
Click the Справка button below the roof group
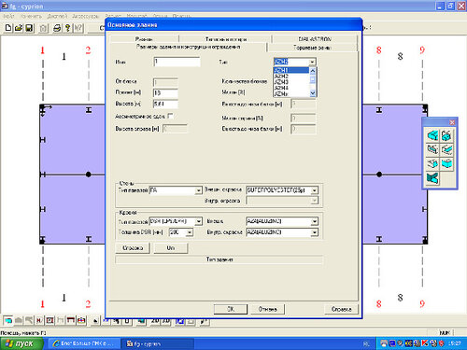(133, 248)
